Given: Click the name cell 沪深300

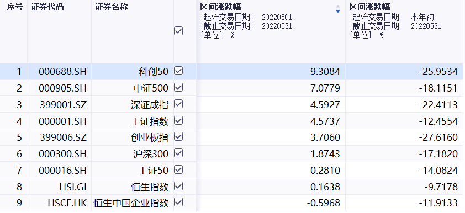Looking at the screenshot, I should 151,154.
